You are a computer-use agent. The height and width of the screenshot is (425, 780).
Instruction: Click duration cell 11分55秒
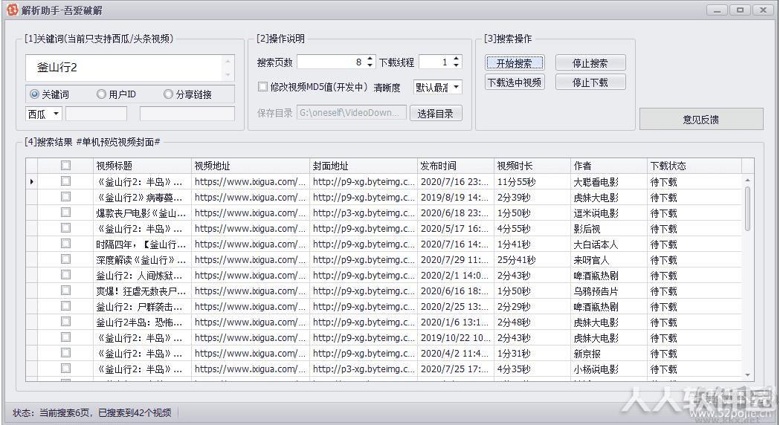point(516,181)
